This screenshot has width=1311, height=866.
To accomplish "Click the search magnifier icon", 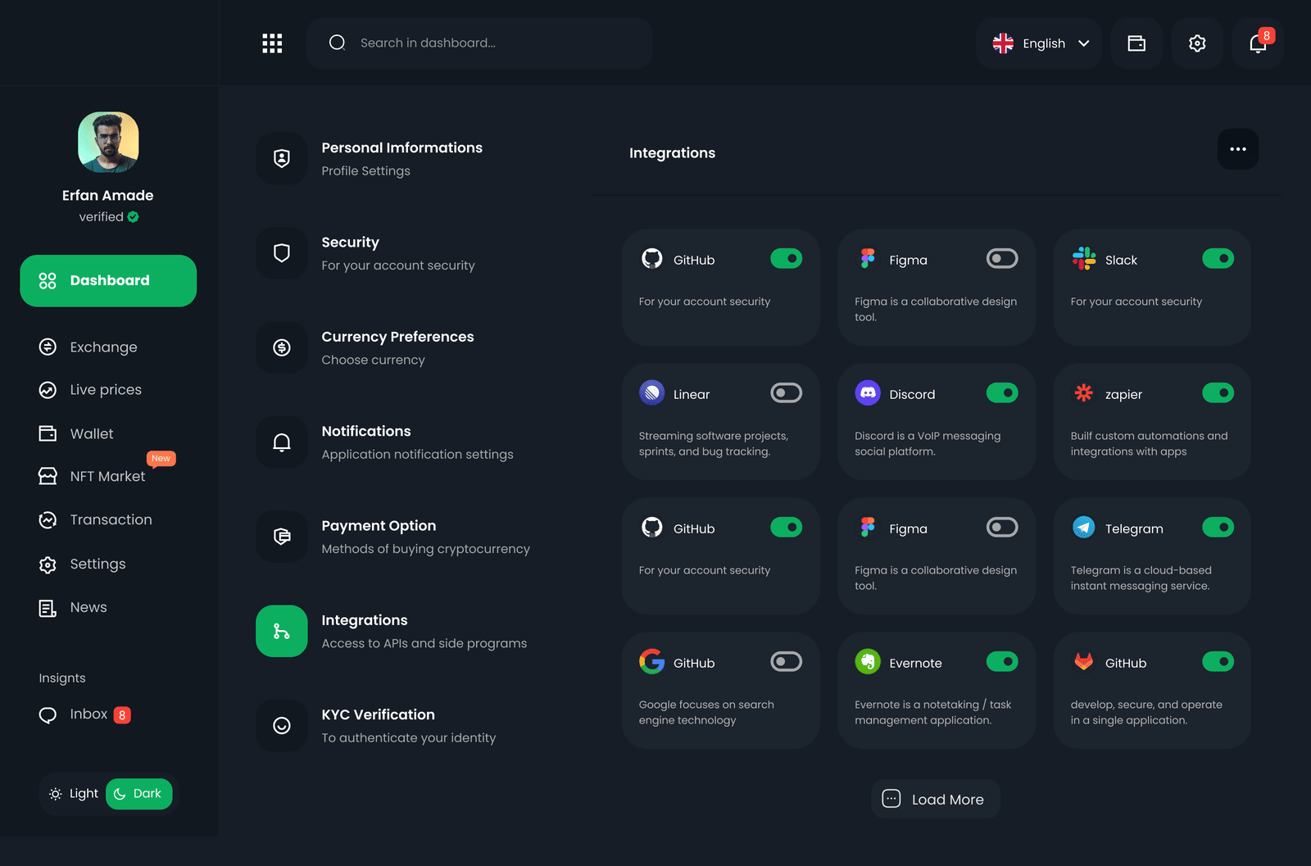I will click(x=337, y=43).
